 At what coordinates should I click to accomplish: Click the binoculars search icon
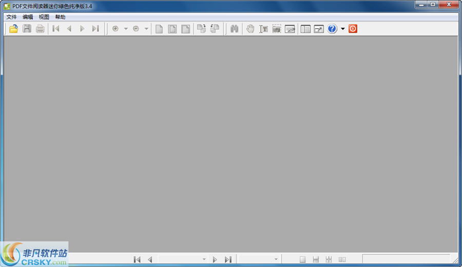pyautogui.click(x=235, y=29)
